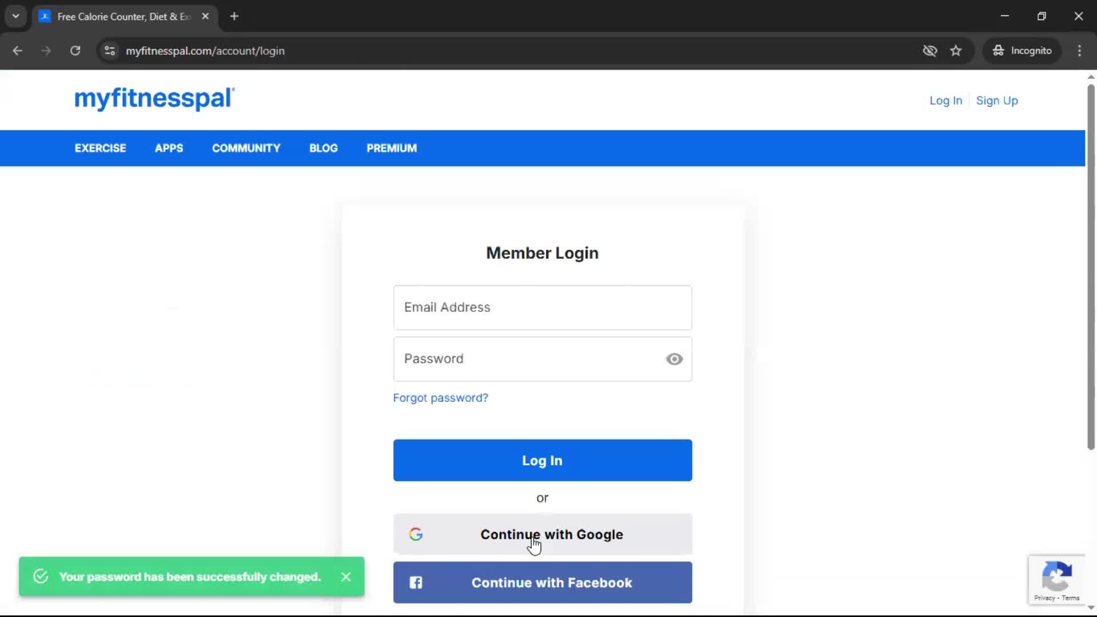Click the blue Log In button
Screen dimensions: 1097x617
click(542, 460)
